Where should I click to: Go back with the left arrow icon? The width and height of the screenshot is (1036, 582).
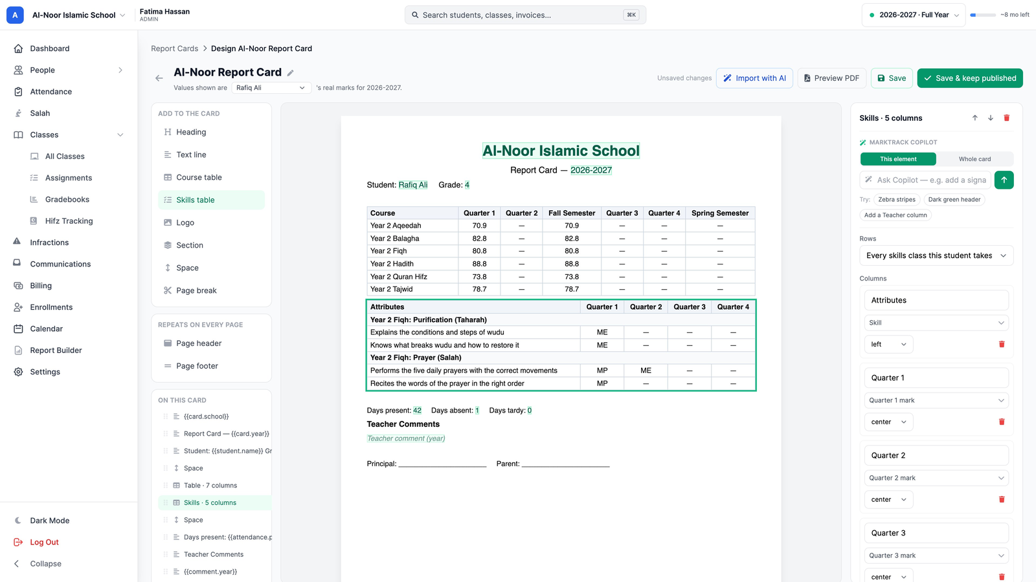159,78
